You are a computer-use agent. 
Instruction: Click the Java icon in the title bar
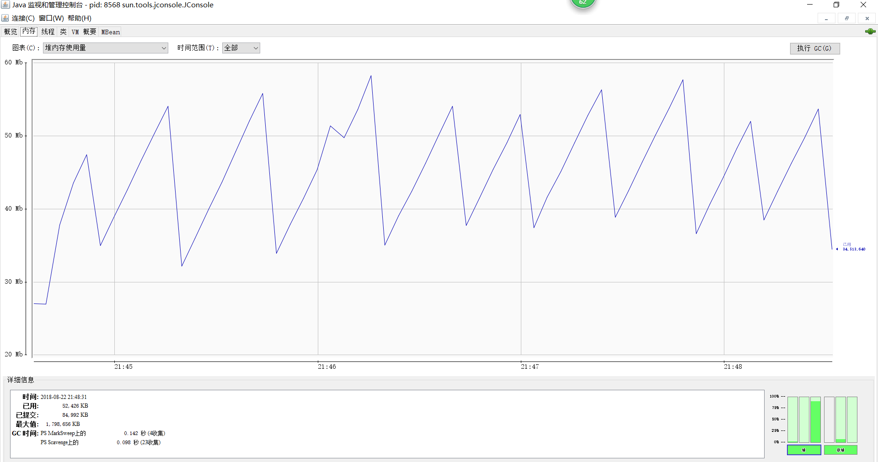[x=5, y=5]
